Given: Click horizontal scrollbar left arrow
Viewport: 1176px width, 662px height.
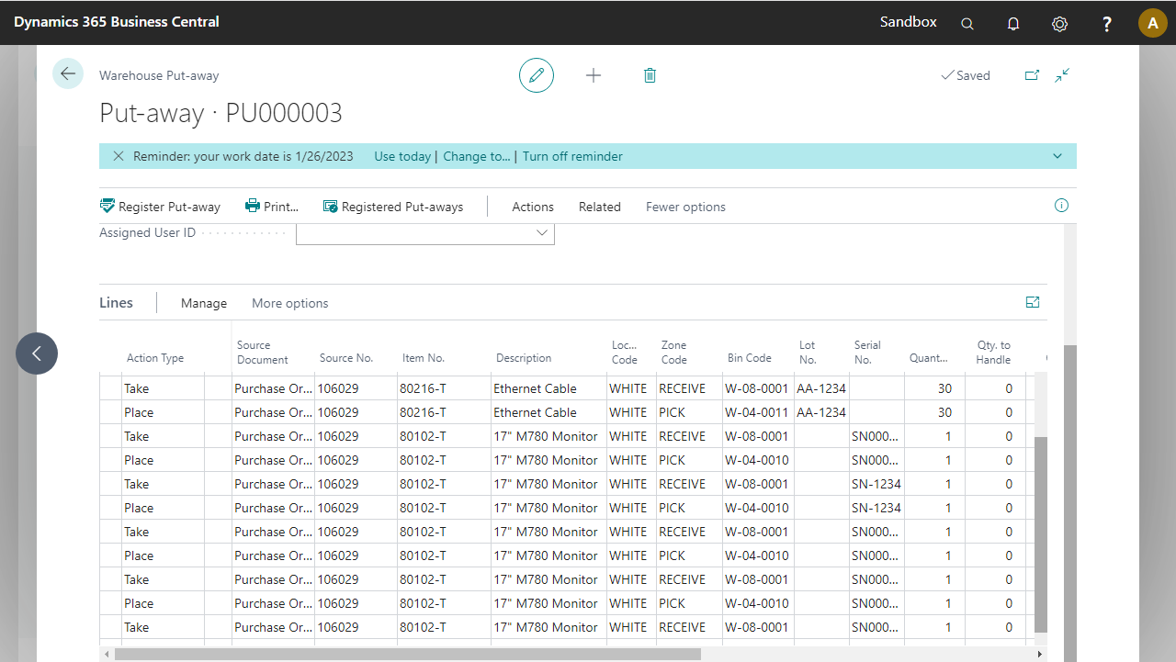Looking at the screenshot, I should [107, 655].
